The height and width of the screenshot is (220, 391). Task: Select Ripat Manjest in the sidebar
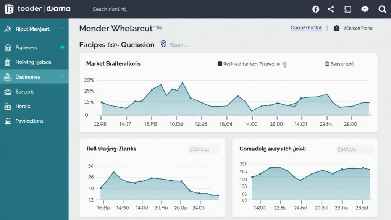[x=32, y=29]
